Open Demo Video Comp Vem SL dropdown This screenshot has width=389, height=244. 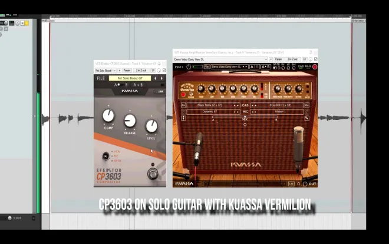[220, 59]
